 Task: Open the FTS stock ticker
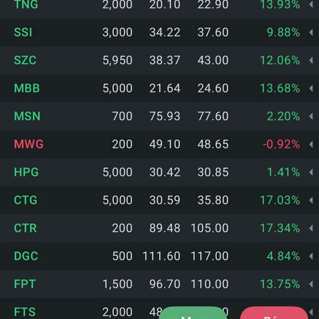tap(25, 312)
